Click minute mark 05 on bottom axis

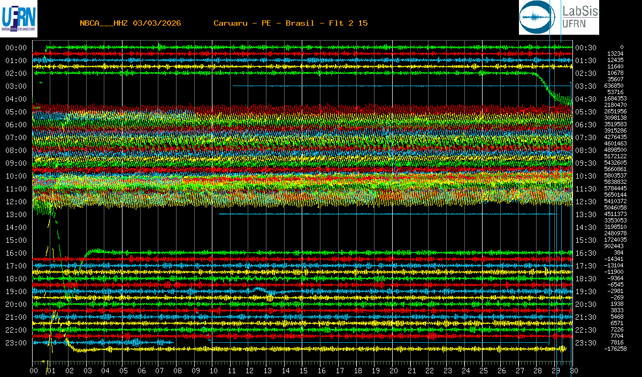point(124,370)
